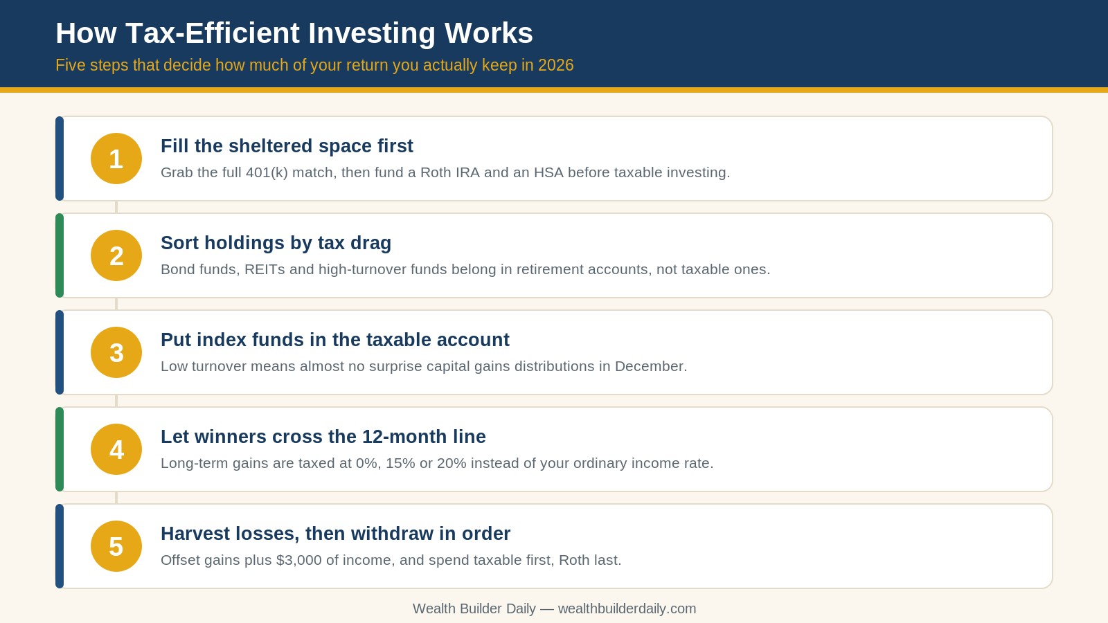Click the step 4 number circle
The image size is (1108, 623).
[116, 449]
